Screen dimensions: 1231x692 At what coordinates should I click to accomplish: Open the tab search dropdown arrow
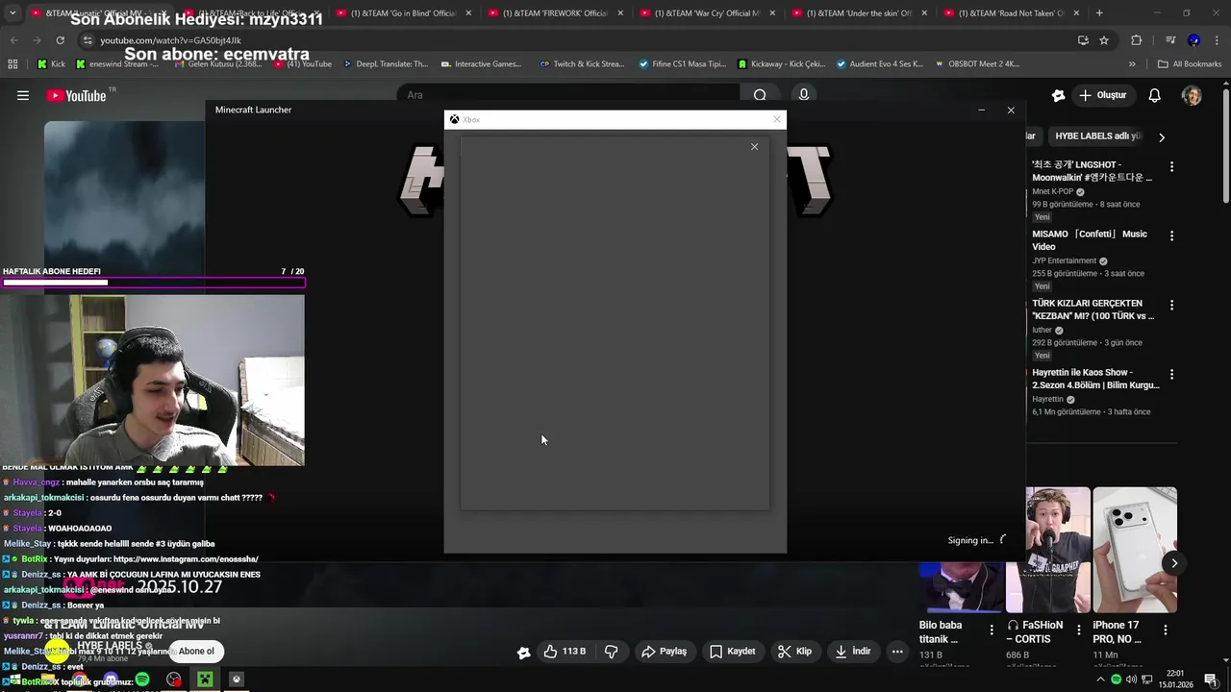point(13,13)
